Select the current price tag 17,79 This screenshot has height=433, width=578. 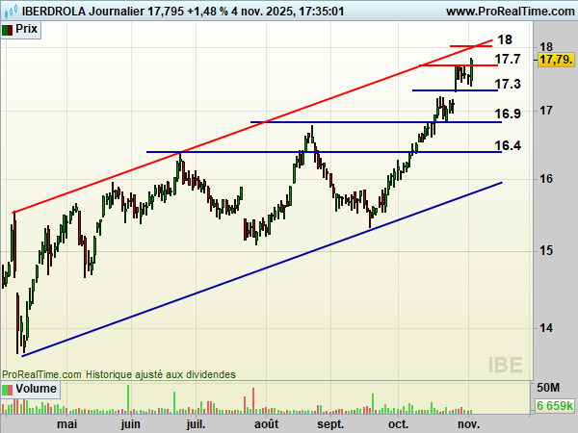click(556, 60)
